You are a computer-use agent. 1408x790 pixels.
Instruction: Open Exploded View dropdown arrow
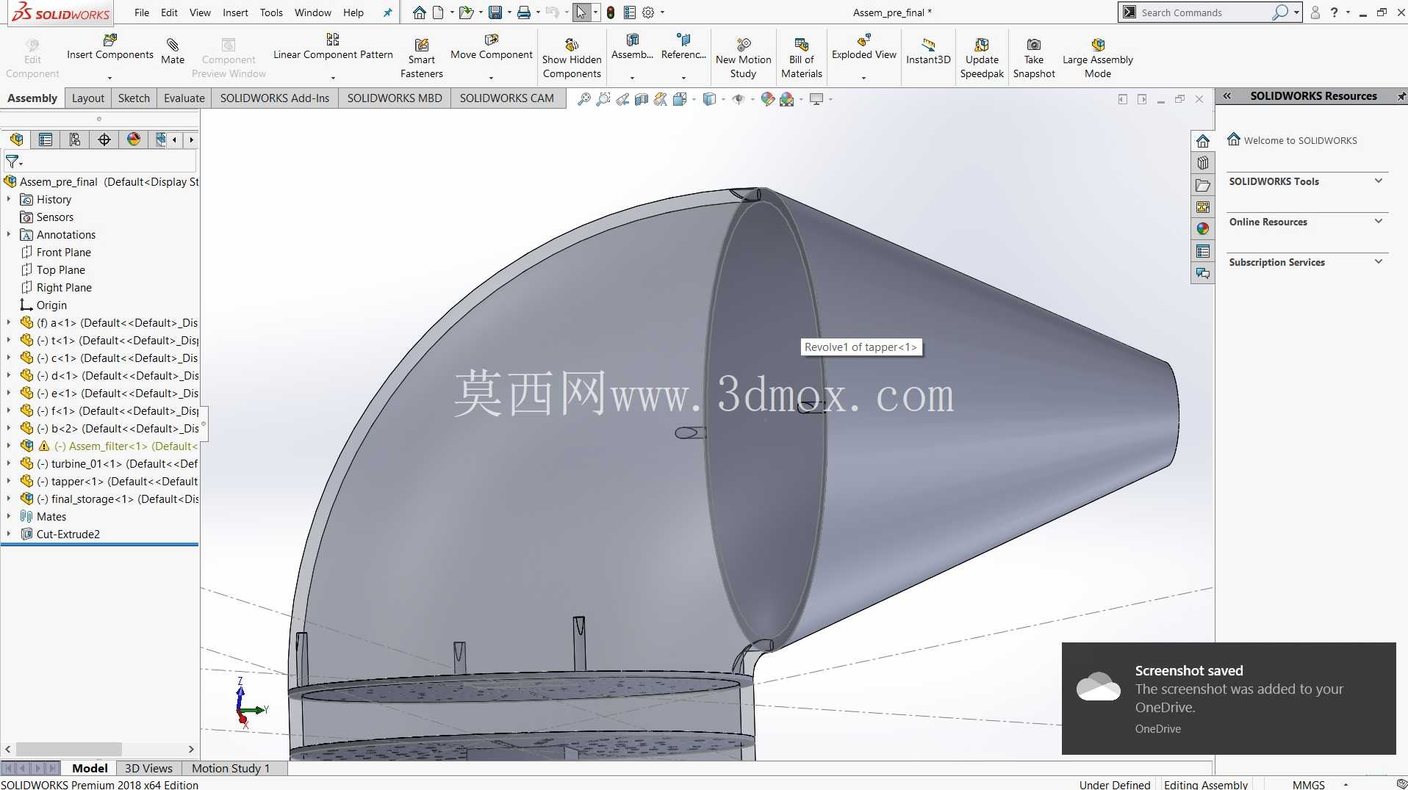point(863,78)
